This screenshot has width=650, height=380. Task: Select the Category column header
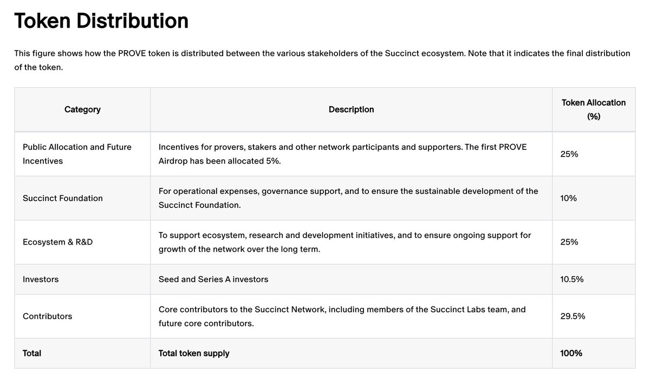[82, 109]
